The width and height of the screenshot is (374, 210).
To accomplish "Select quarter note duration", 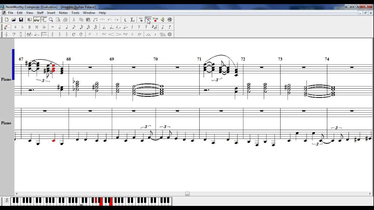I will tap(67, 27).
